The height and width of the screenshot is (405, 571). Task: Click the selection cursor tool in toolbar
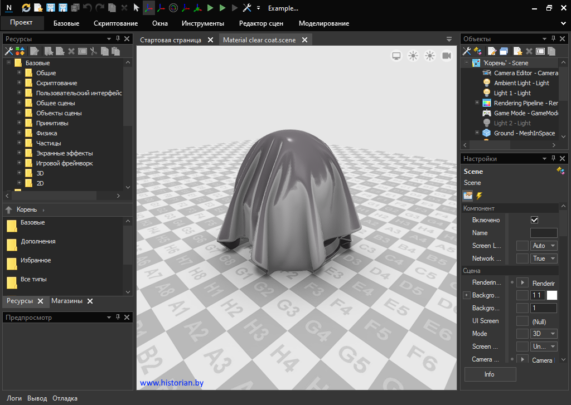coord(136,8)
